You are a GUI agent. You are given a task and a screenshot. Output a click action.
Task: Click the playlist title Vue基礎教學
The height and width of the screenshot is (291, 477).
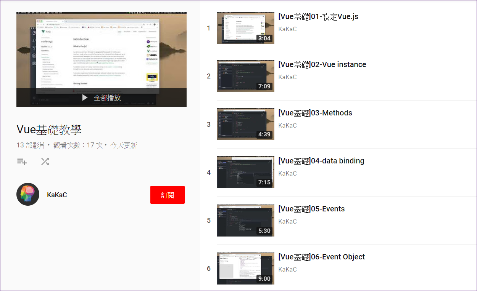pos(49,130)
